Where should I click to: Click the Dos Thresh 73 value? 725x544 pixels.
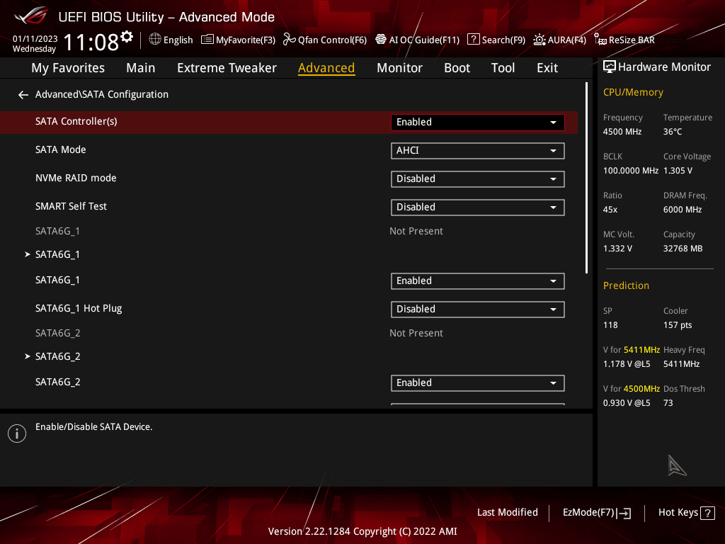coord(668,403)
